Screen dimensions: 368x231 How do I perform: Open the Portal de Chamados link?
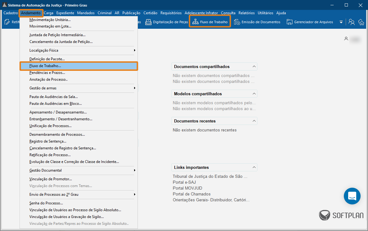tap(191, 194)
